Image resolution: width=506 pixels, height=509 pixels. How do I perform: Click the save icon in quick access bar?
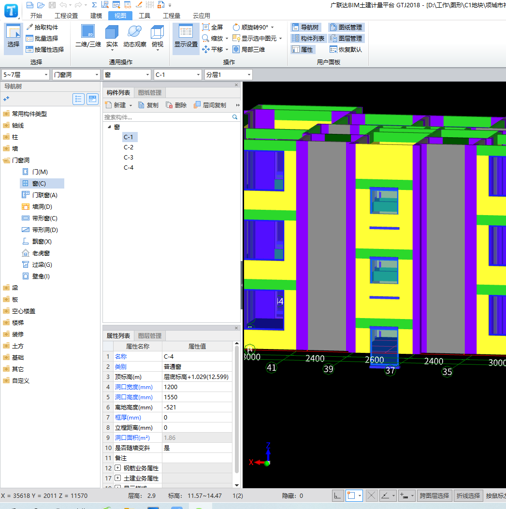click(52, 5)
